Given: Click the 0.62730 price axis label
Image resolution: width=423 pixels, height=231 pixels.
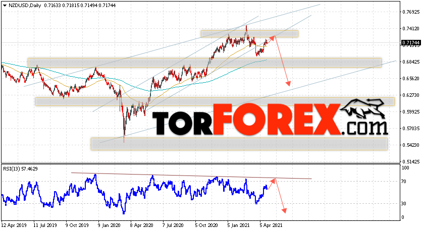Looking at the screenshot, I should pos(411,95).
